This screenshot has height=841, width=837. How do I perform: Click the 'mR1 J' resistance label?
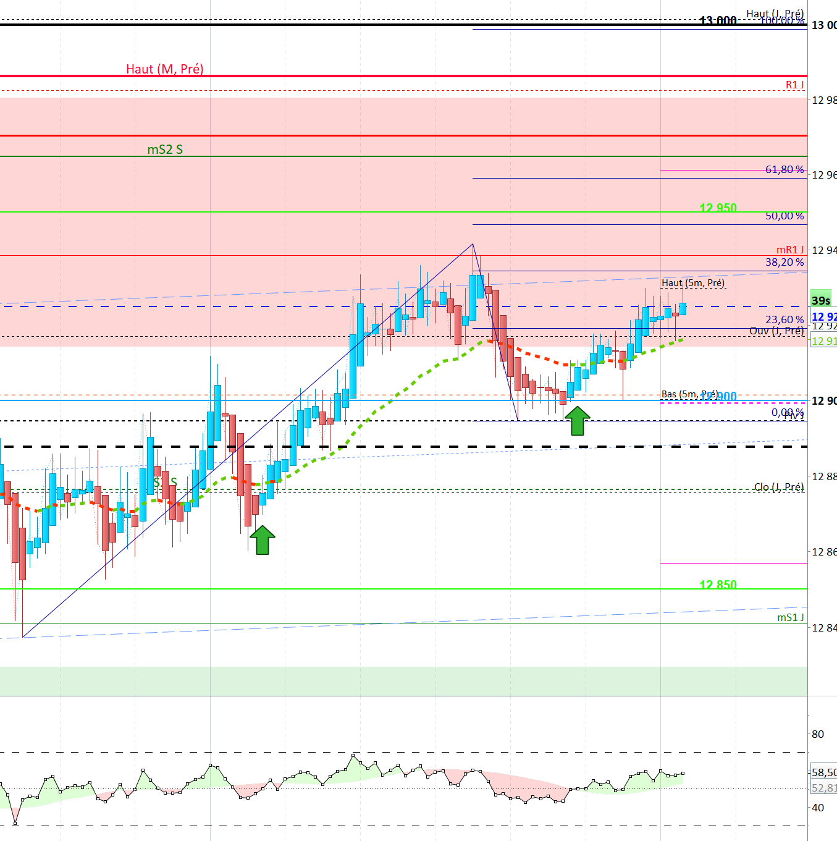[790, 250]
